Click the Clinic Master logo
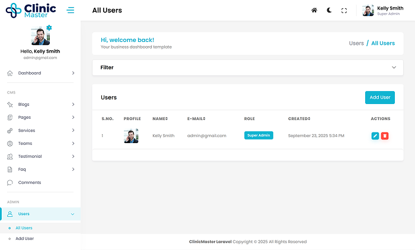 point(31,11)
